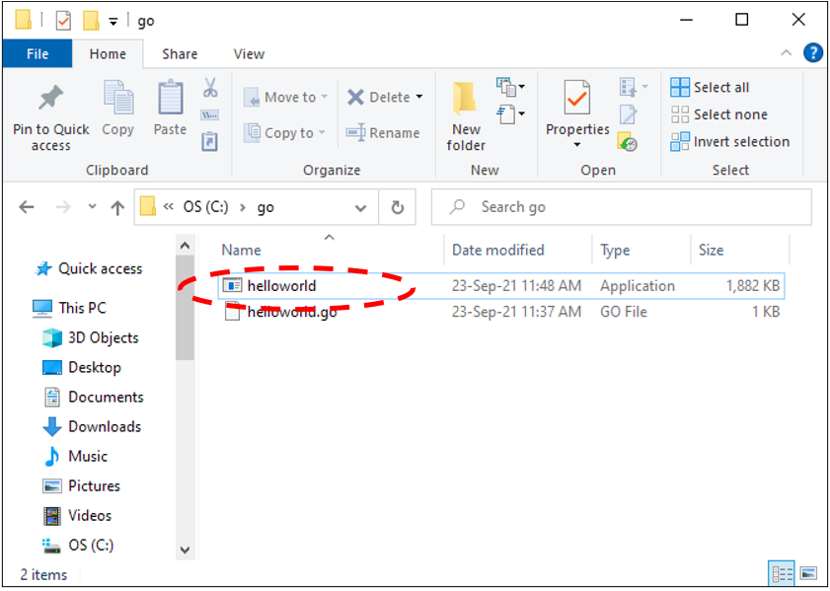The width and height of the screenshot is (830, 591).
Task: Switch to details view layout icon
Action: [782, 573]
